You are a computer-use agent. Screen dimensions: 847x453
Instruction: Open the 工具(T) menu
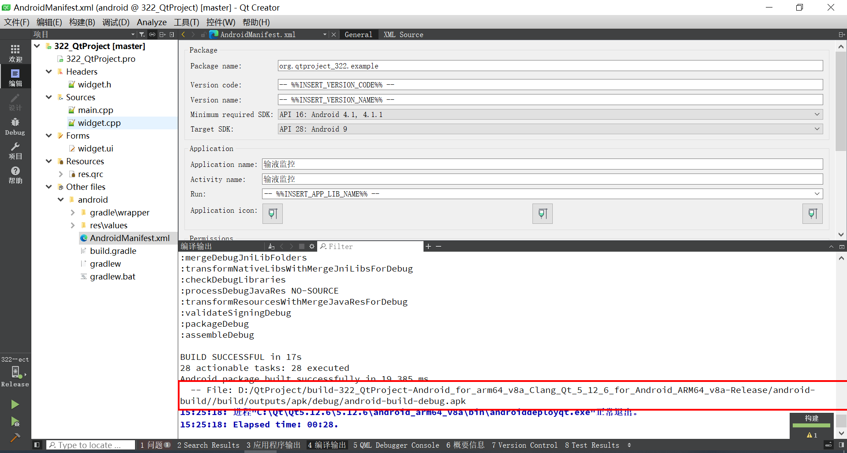186,22
